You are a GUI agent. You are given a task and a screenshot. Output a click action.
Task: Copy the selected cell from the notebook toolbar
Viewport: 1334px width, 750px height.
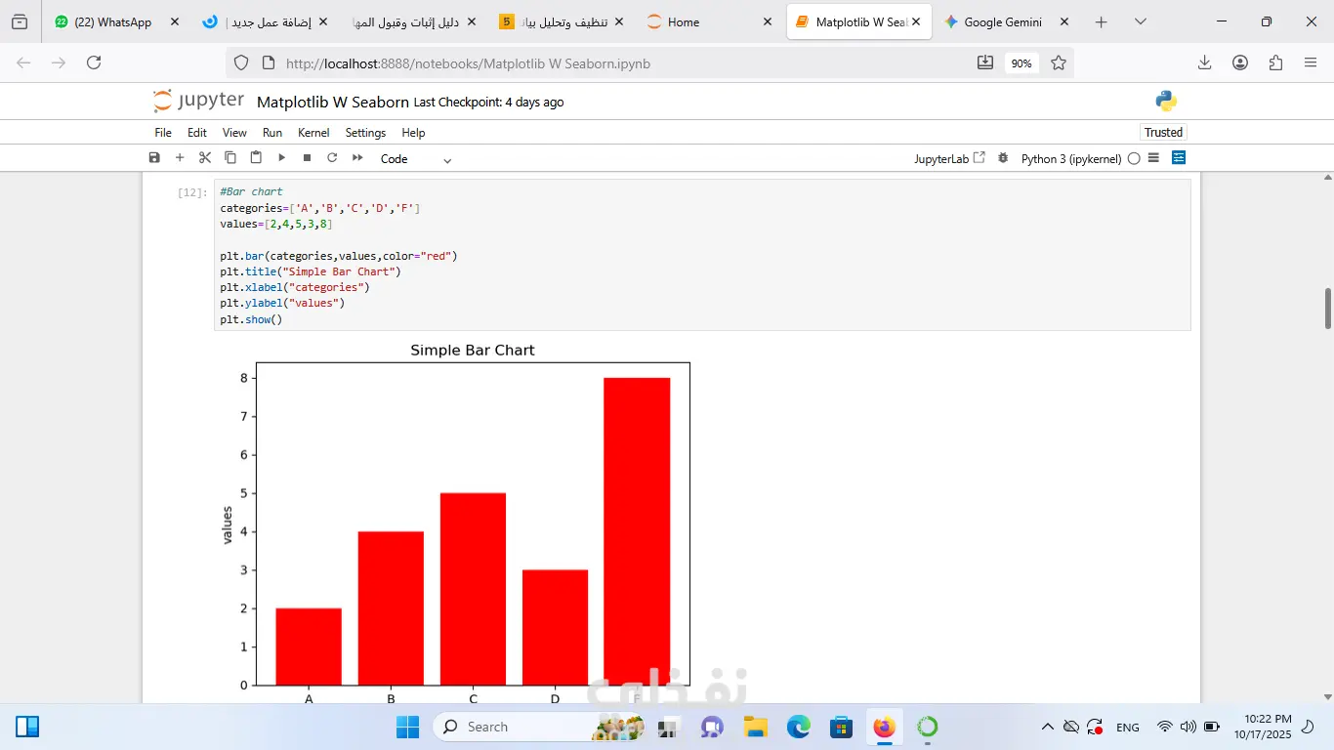point(230,158)
